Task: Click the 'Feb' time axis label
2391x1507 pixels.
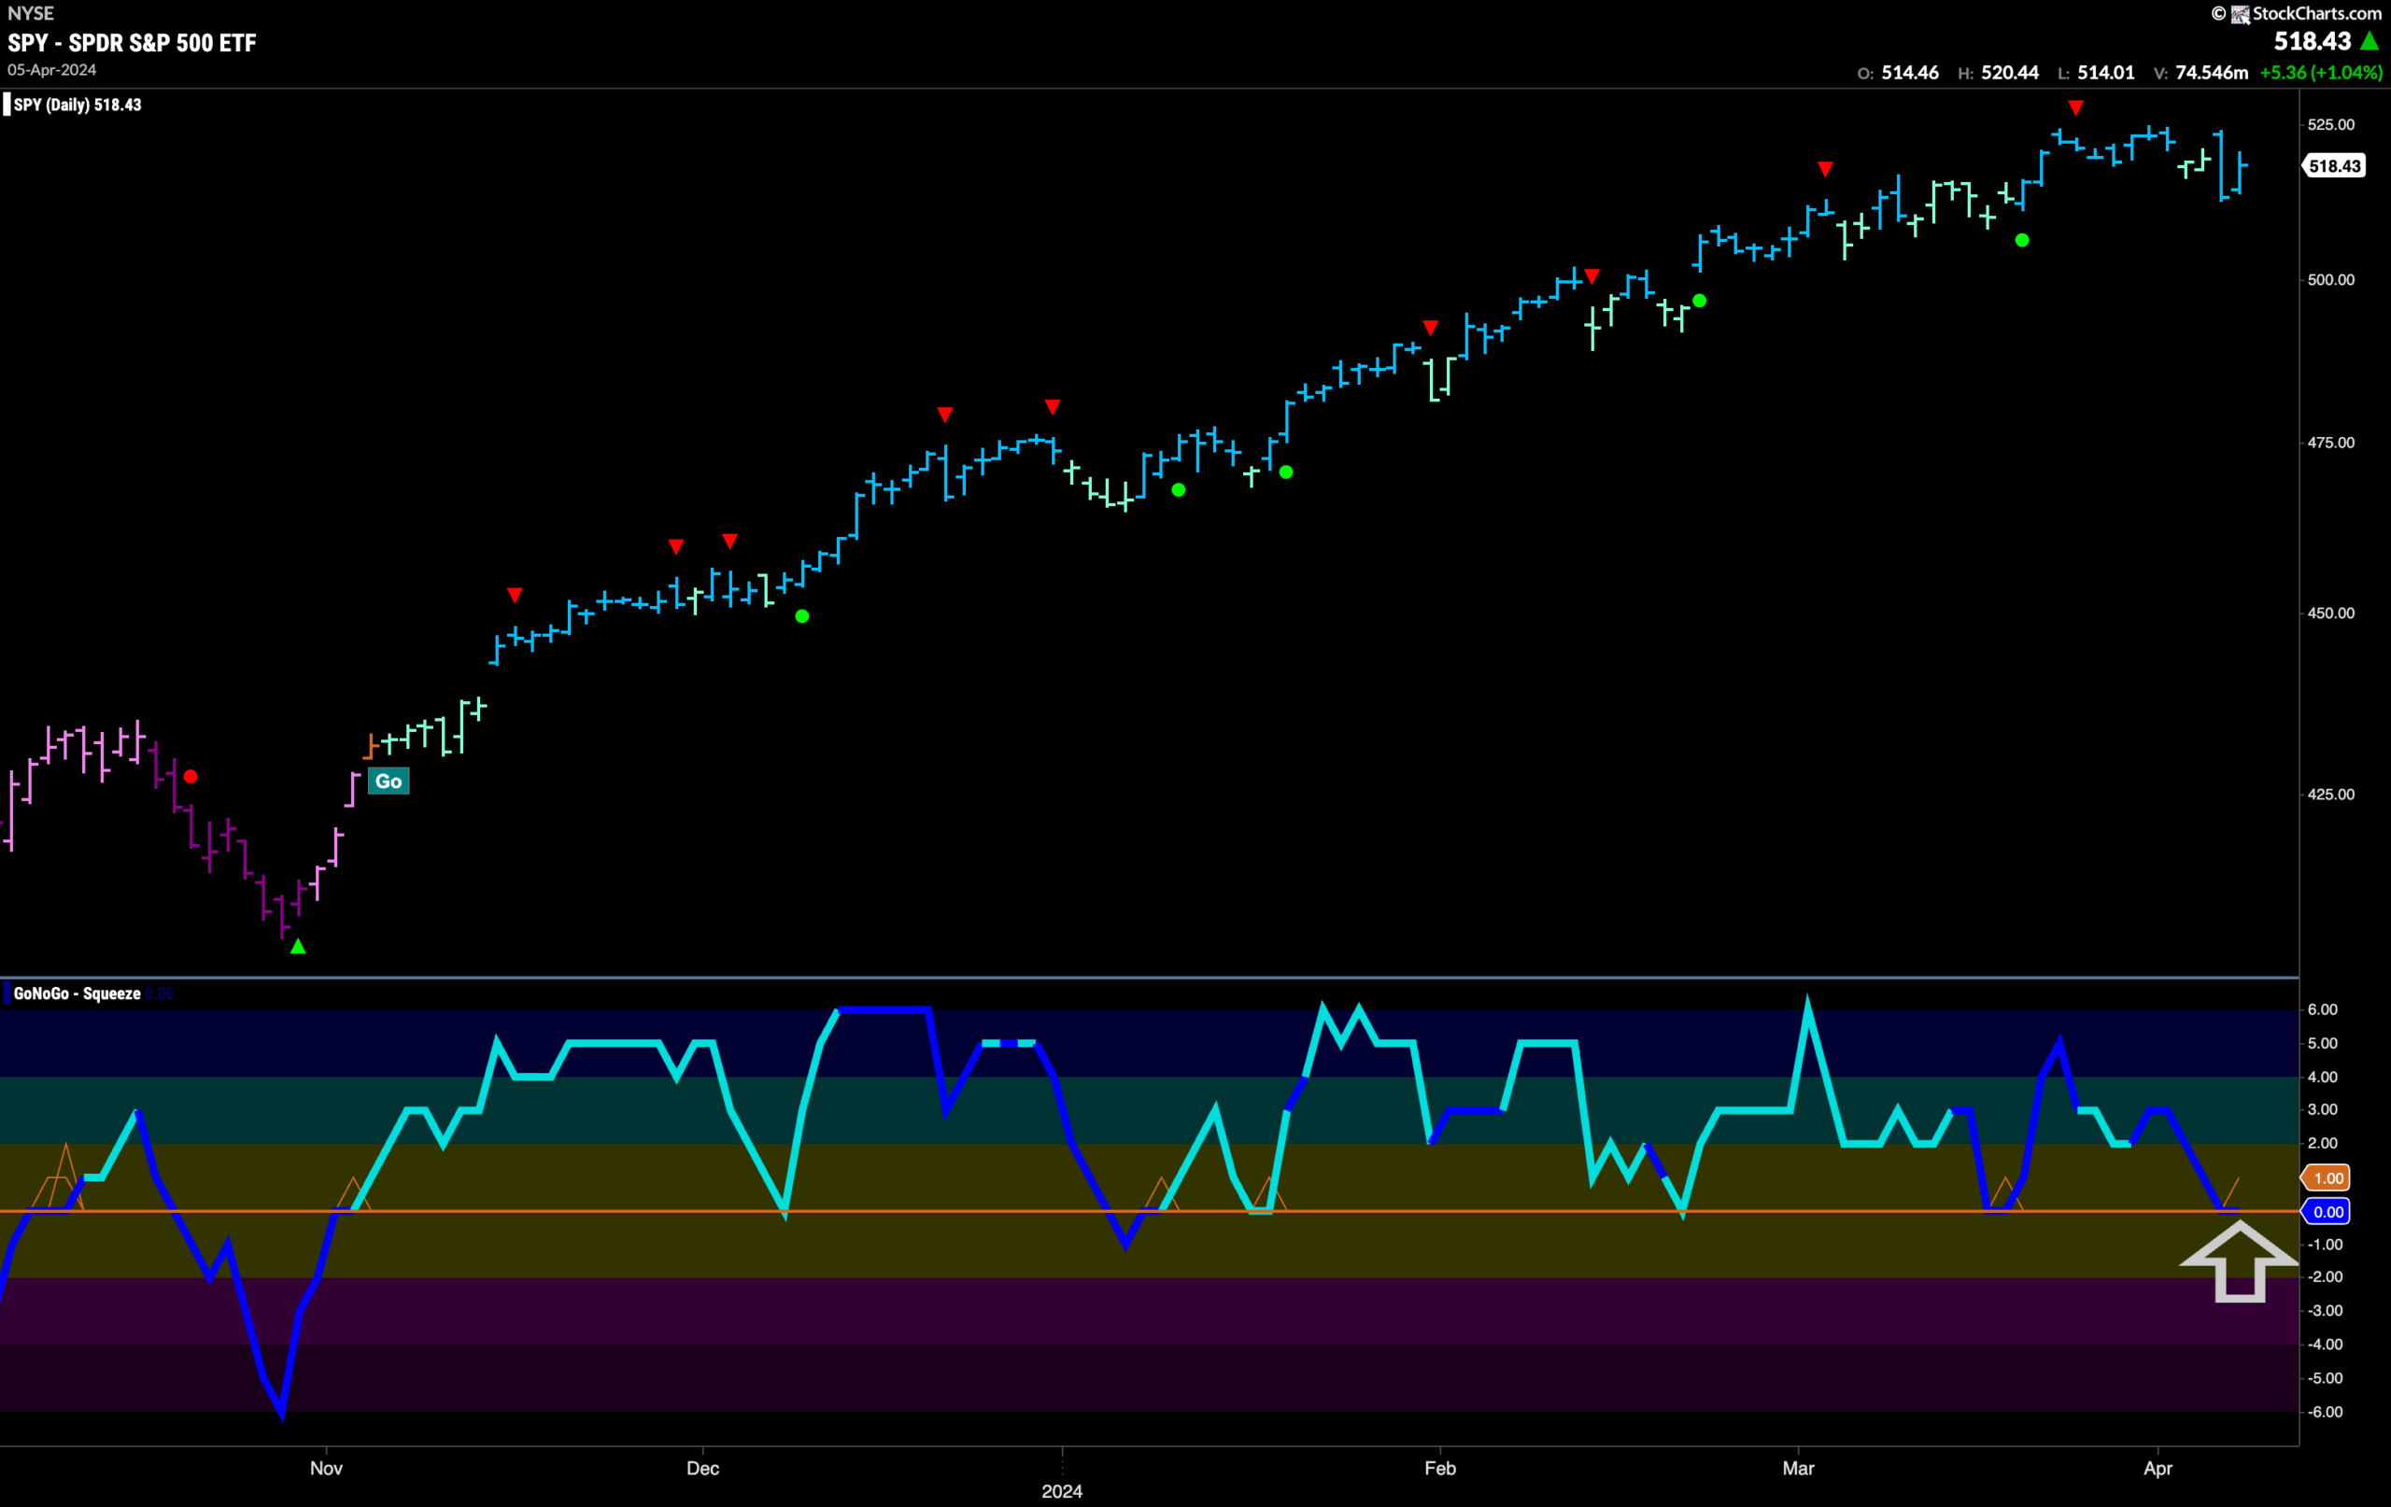Action: pos(1440,1469)
